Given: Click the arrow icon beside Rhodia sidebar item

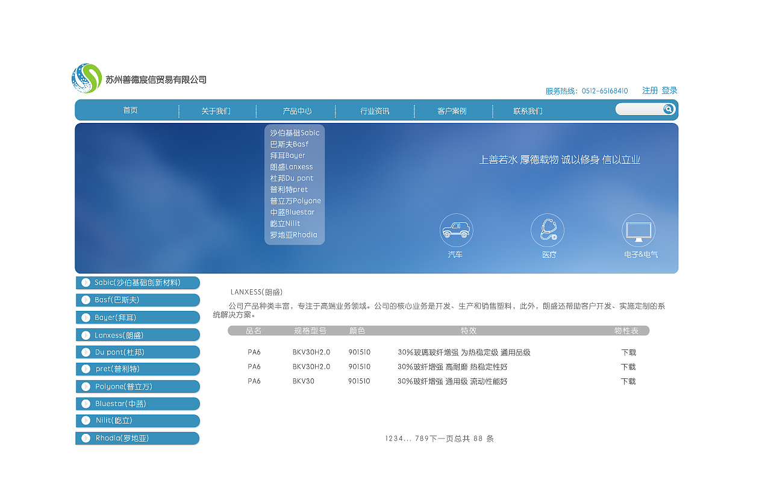Looking at the screenshot, I should click(86, 438).
